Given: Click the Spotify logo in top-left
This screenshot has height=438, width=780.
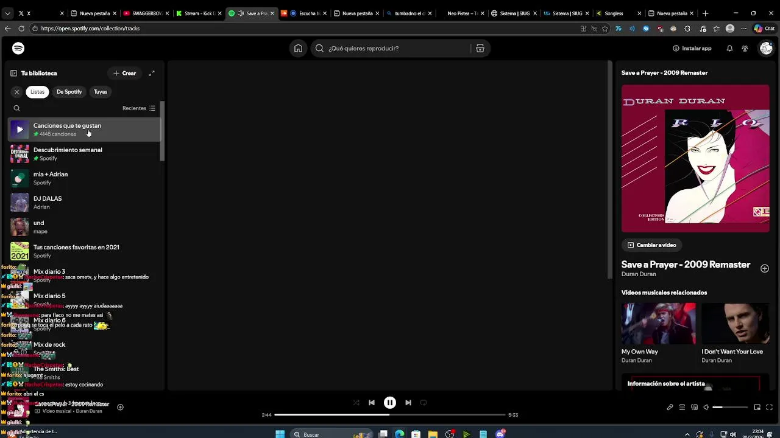Looking at the screenshot, I should 18,49.
